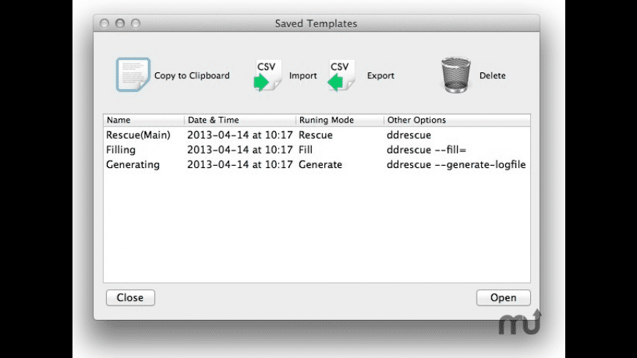Select the Filling template row
This screenshot has height=358, width=637.
click(317, 150)
